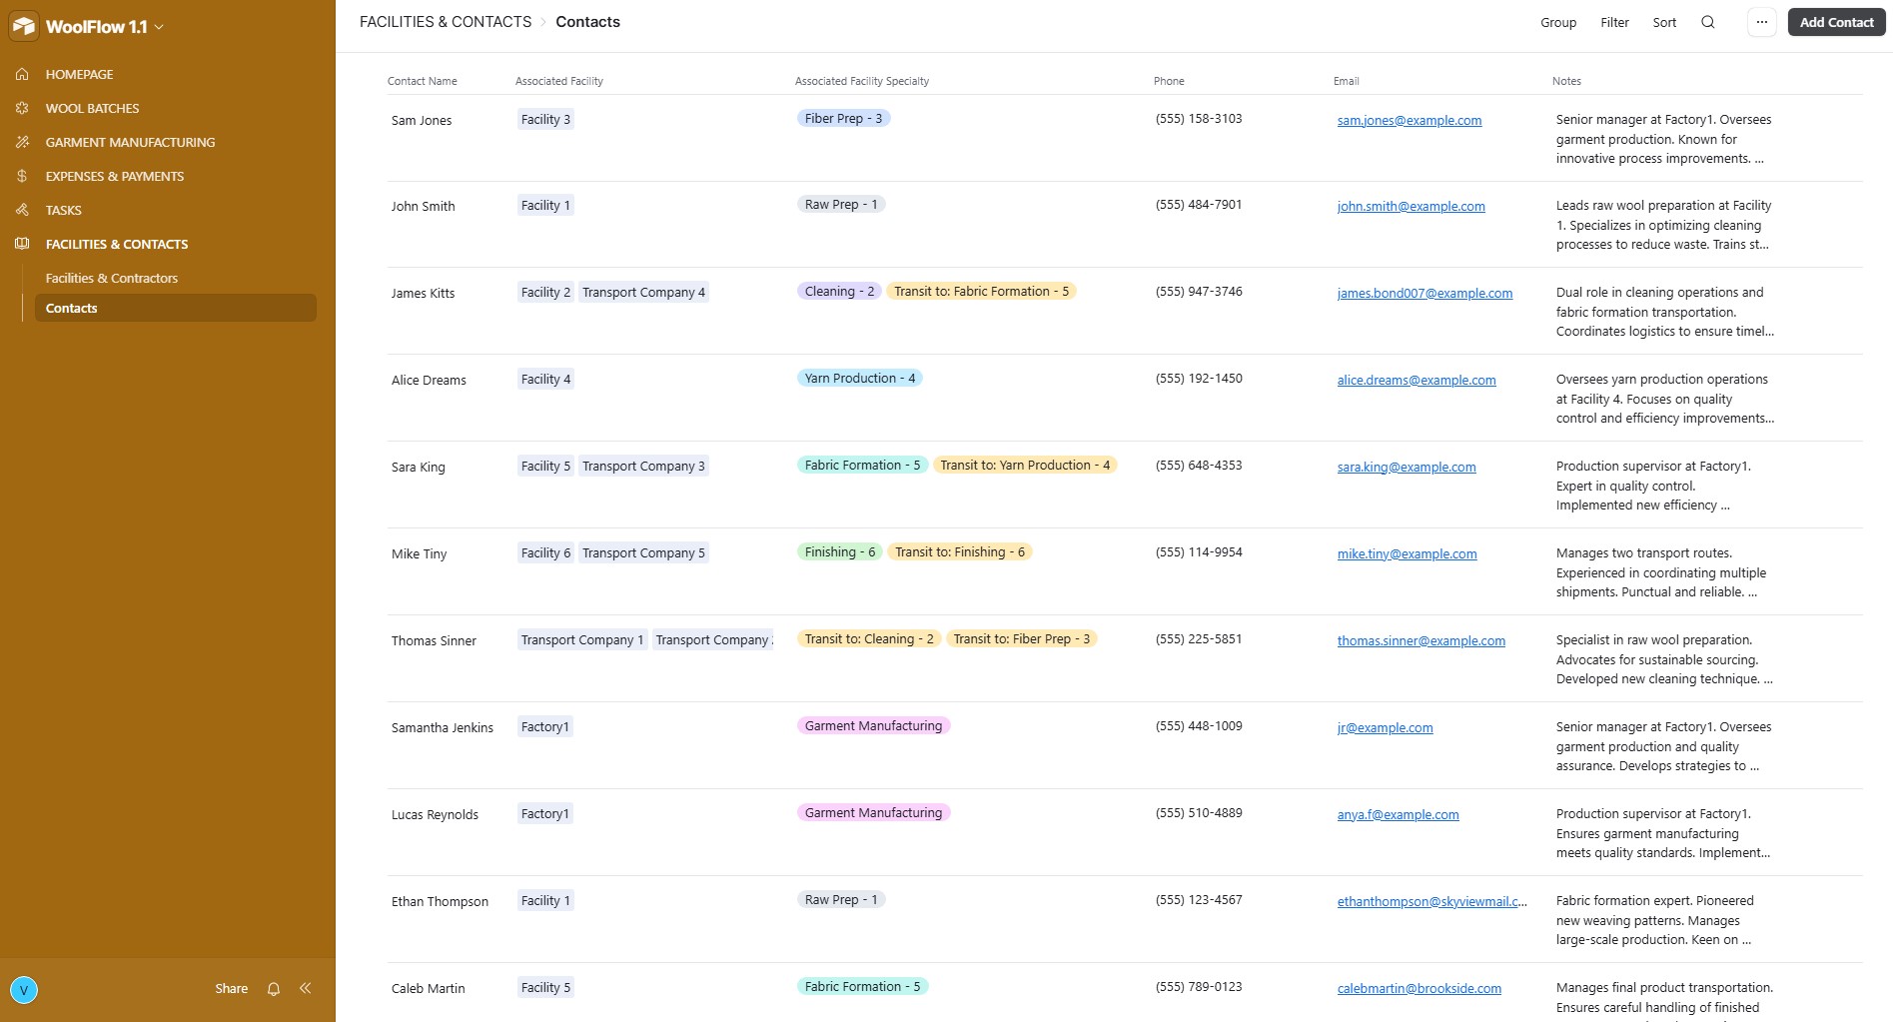Select the Alice Dreams contact name cell
This screenshot has width=1893, height=1022.
click(x=429, y=381)
